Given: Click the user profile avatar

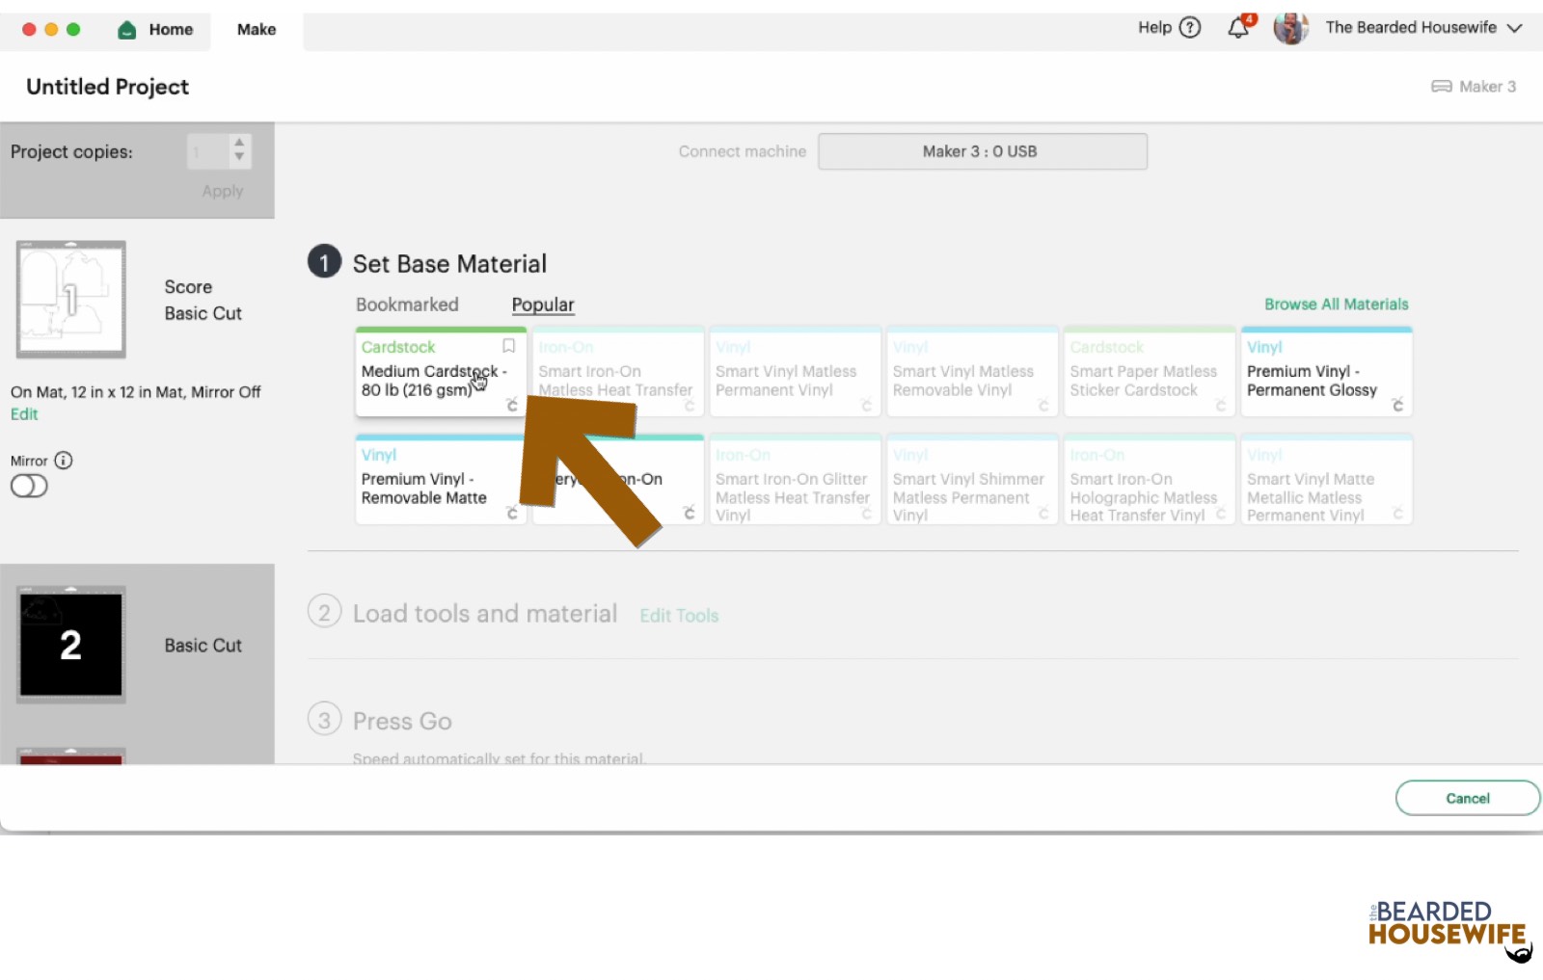Looking at the screenshot, I should click(x=1290, y=28).
